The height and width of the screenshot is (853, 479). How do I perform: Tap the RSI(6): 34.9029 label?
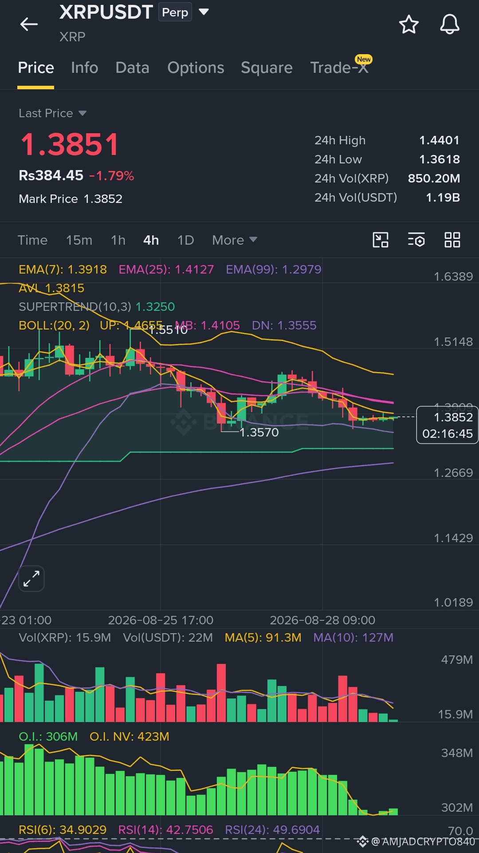[x=63, y=830]
